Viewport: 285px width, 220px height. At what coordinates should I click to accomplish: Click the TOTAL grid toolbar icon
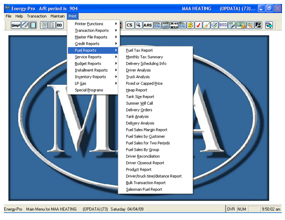[158, 25]
